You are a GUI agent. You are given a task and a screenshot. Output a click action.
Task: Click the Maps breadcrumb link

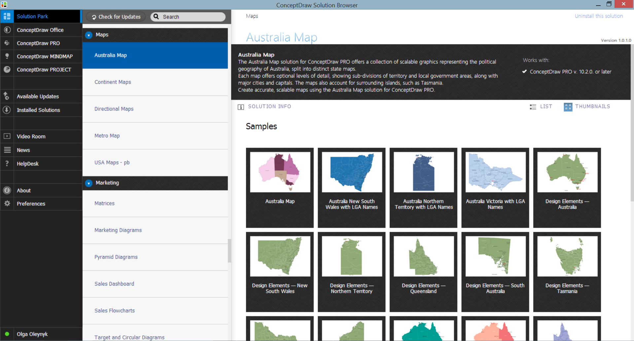(252, 16)
